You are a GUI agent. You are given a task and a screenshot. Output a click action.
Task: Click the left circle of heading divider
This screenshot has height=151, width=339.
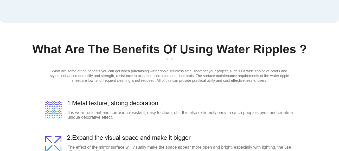(167, 59)
